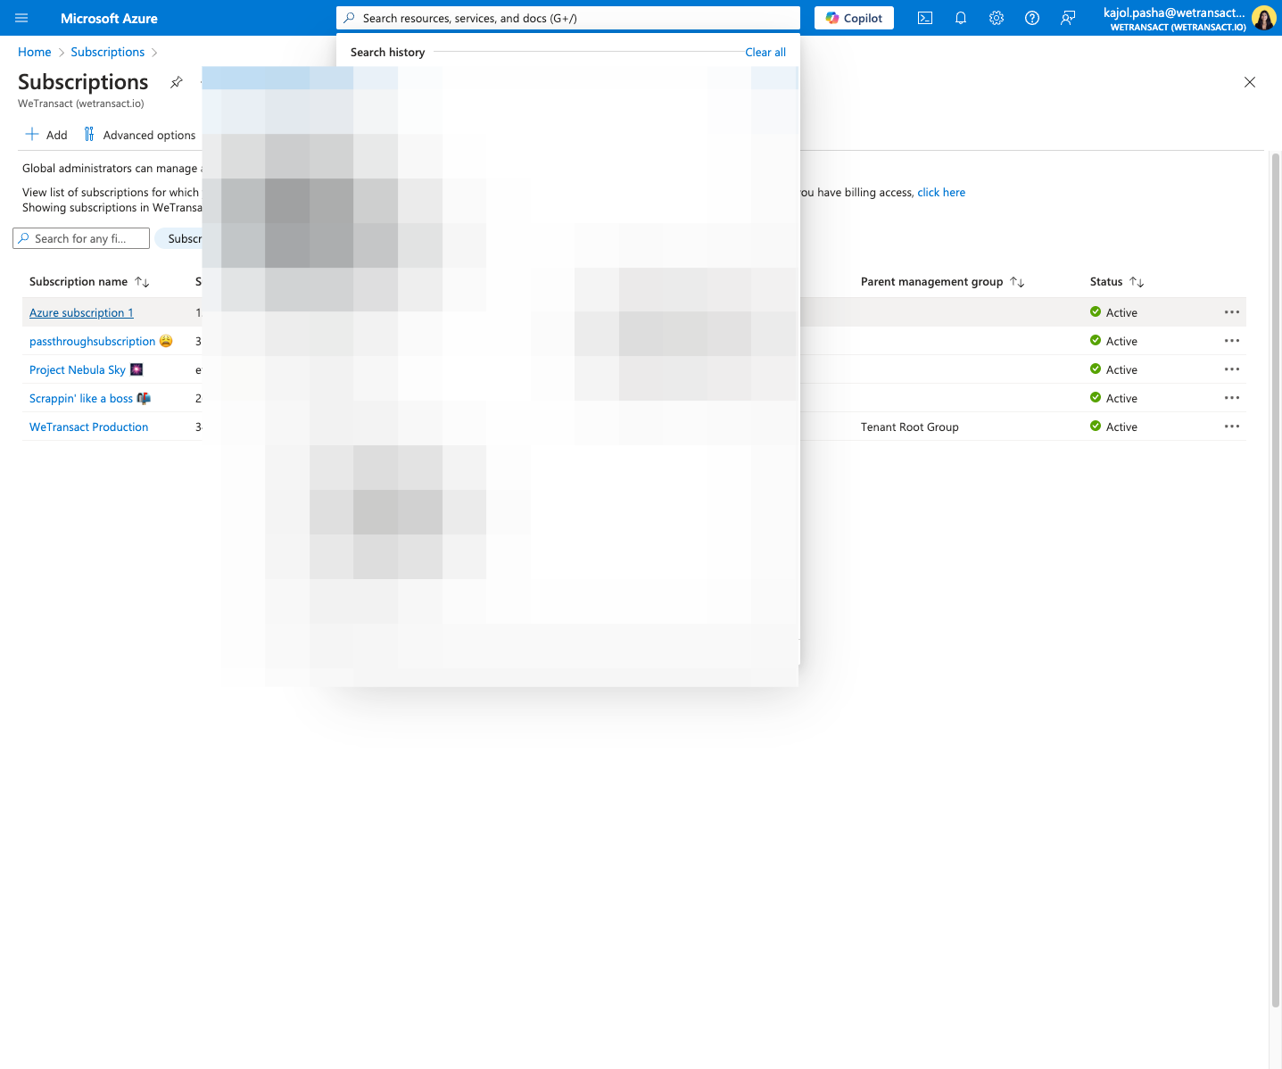
Task: Sort by Status column
Action: (x=1117, y=282)
